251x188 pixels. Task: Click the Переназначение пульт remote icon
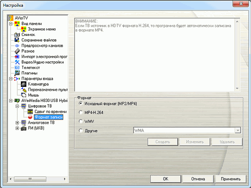tap(24, 90)
